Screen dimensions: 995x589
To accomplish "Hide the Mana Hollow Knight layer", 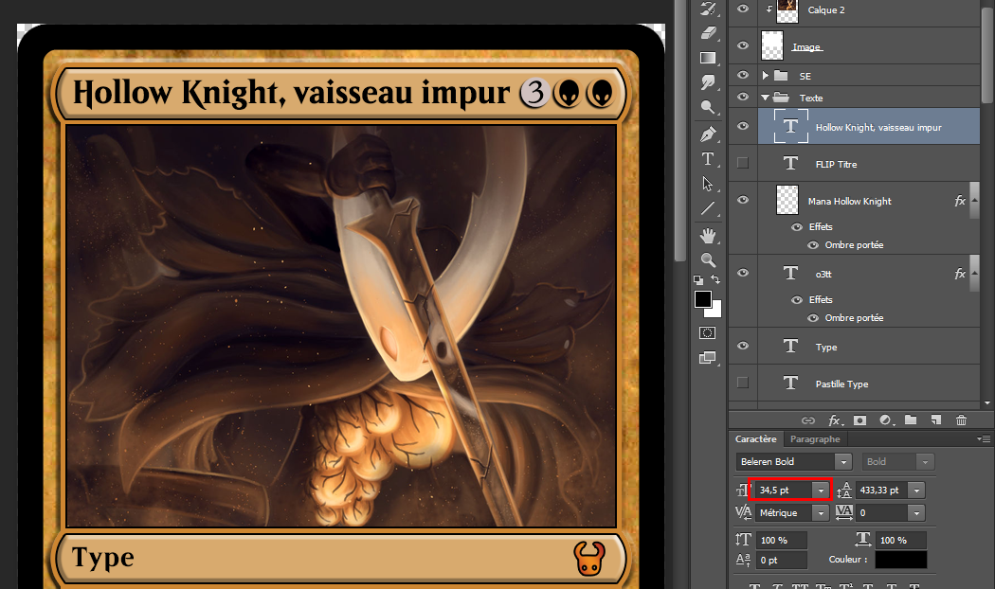I will coord(743,201).
